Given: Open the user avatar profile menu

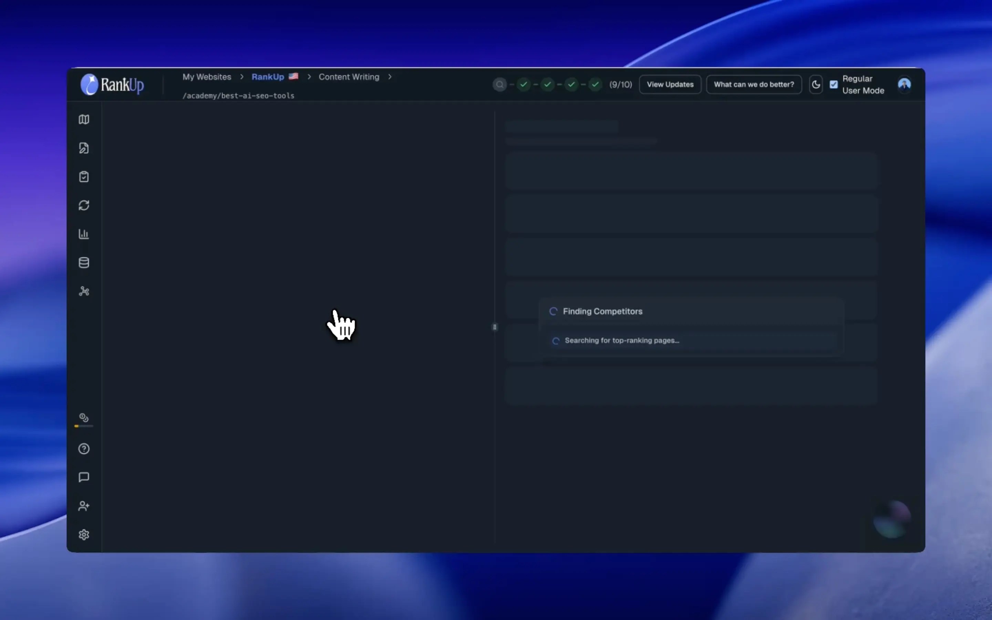Looking at the screenshot, I should tap(904, 84).
